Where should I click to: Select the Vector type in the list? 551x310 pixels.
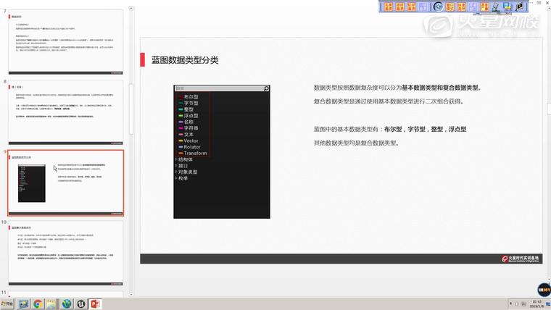tap(191, 141)
